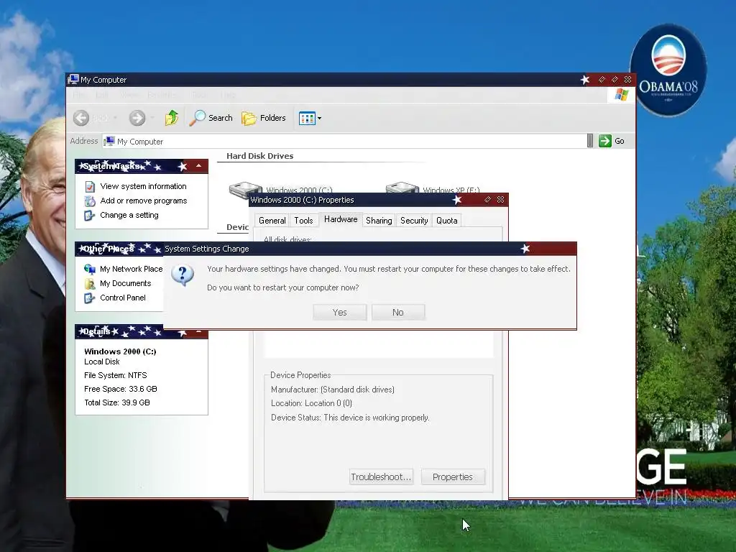Click the Location: Location 0 (0) text
Screen dimensions: 736x552
(x=311, y=403)
